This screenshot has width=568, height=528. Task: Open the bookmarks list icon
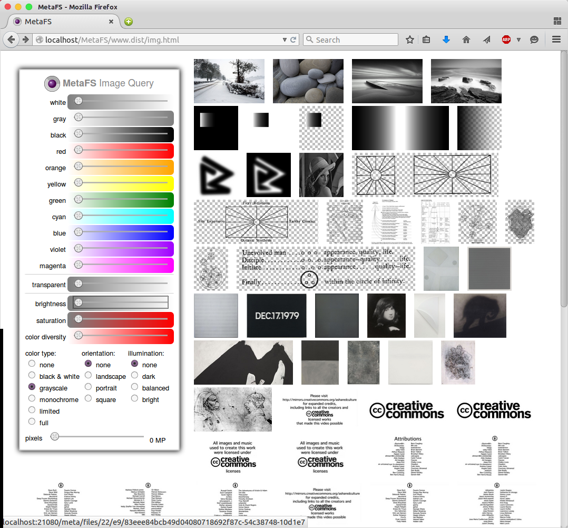pos(426,40)
